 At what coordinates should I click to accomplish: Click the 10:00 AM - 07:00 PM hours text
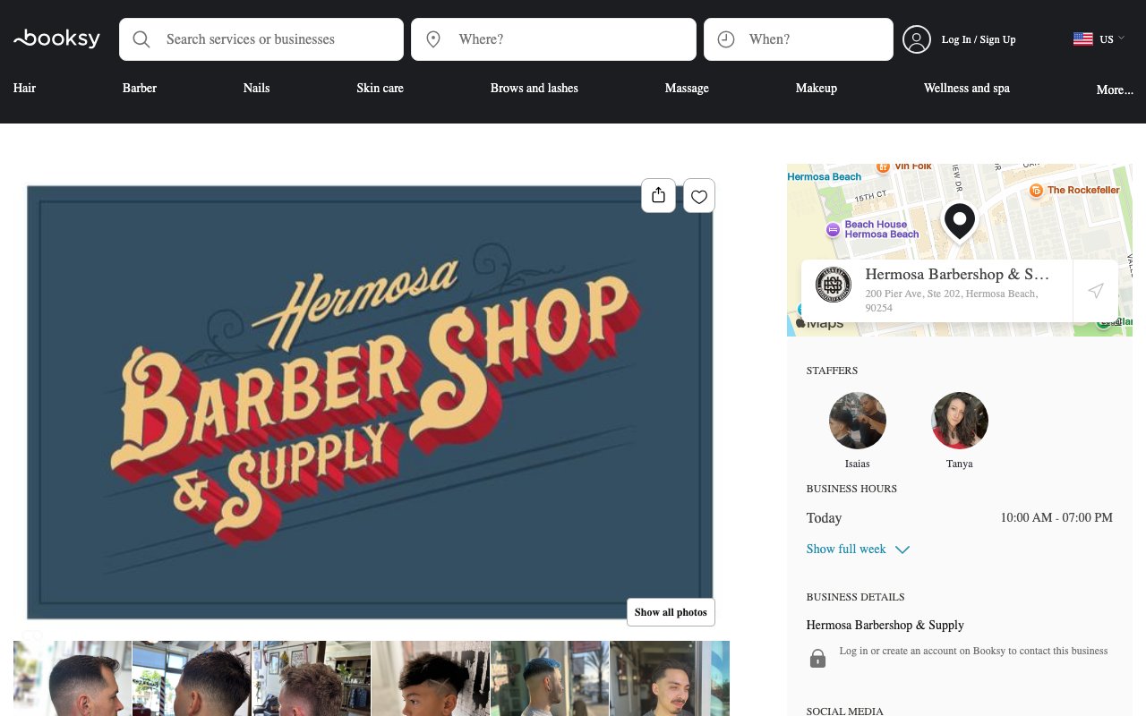1056,517
